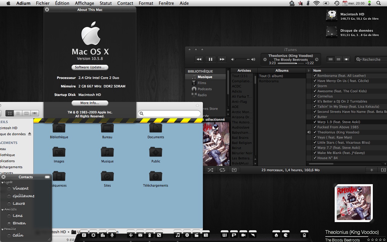The height and width of the screenshot is (242, 387).
Task: Open the Public folder in Finder
Action: pyautogui.click(x=156, y=155)
